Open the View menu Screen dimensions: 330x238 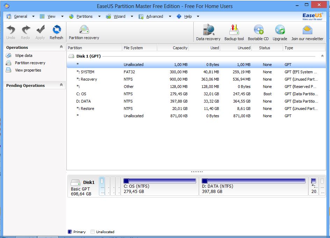coord(51,16)
